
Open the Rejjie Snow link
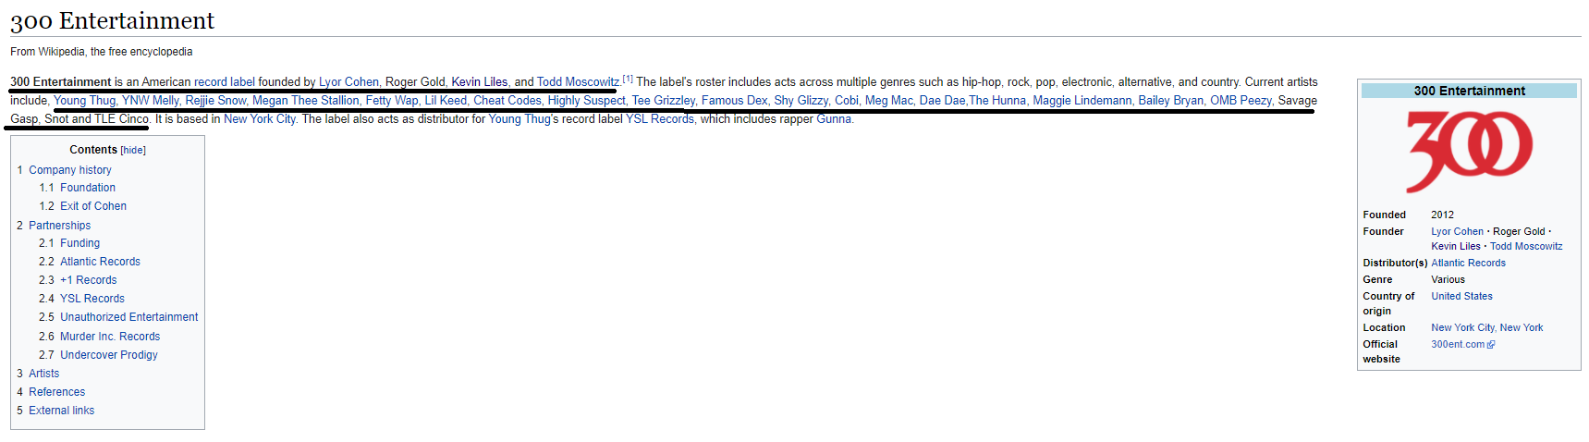point(216,101)
